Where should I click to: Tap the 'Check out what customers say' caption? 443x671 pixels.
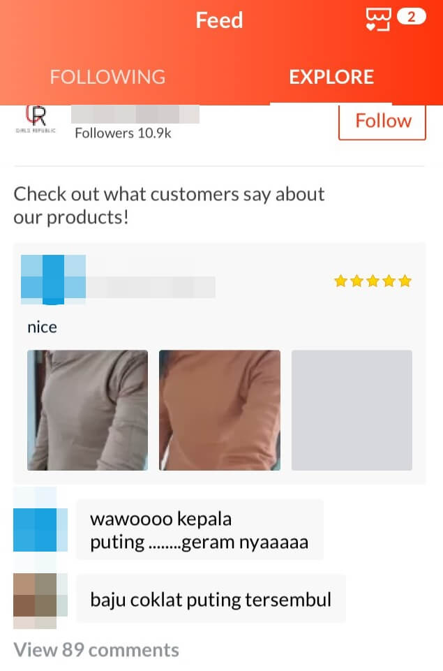169,206
